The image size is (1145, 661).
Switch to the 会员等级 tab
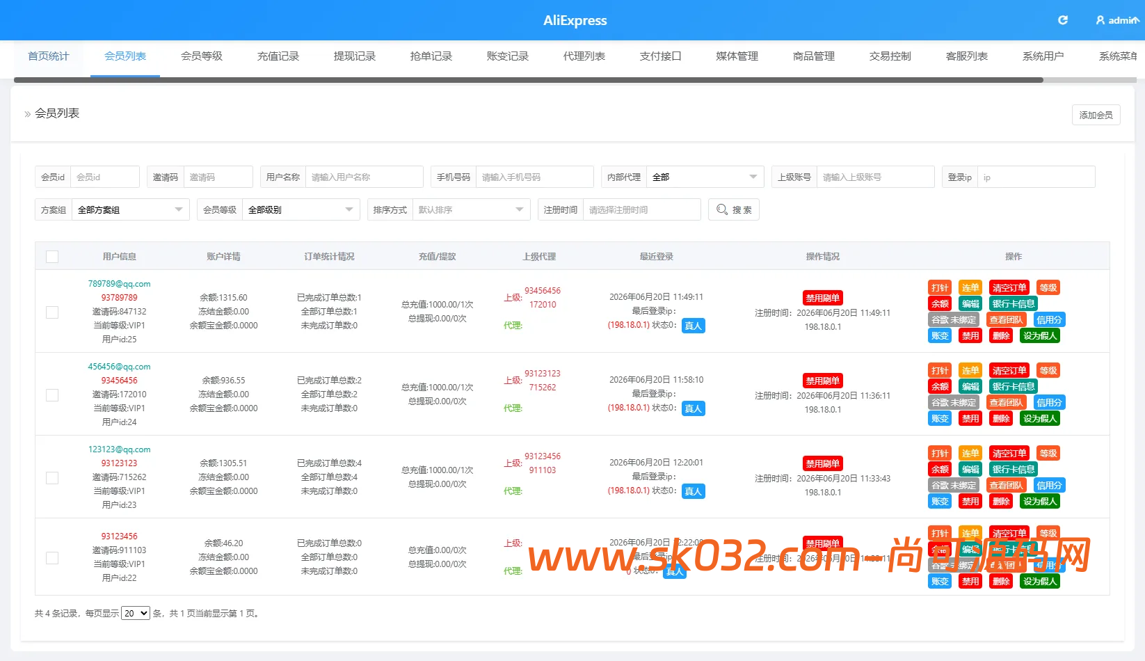(x=202, y=56)
